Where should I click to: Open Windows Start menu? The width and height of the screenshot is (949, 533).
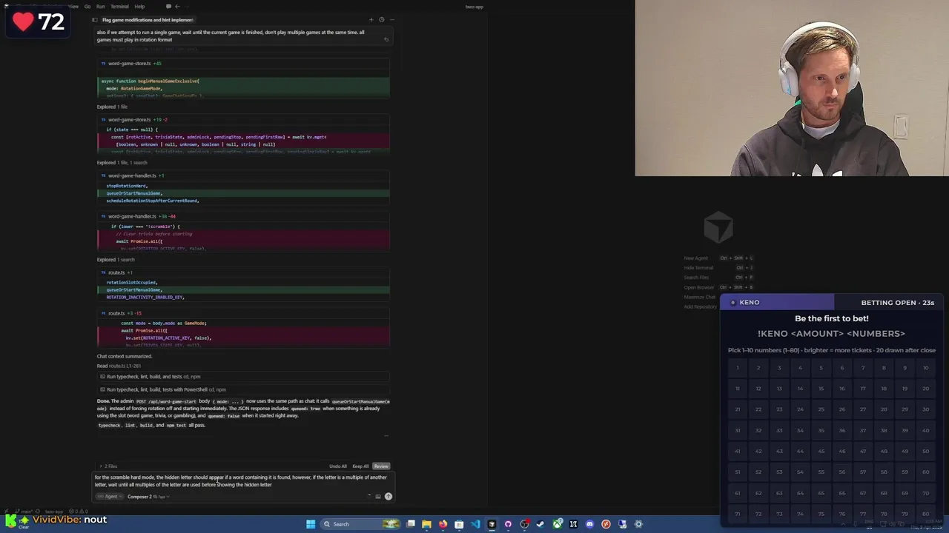tap(311, 524)
